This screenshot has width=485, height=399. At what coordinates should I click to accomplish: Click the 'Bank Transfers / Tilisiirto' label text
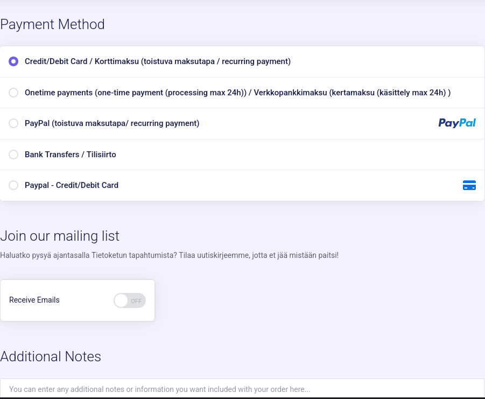tap(70, 155)
